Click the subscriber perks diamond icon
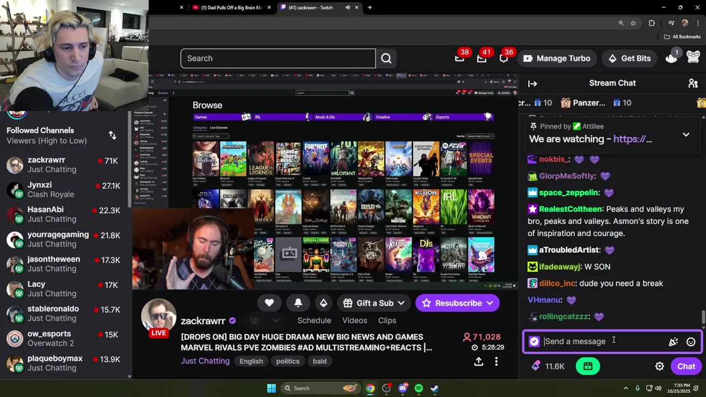The width and height of the screenshot is (706, 397). 324,303
